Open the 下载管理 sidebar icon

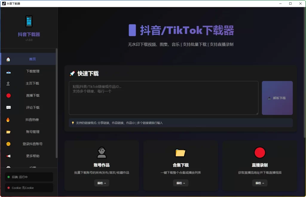pyautogui.click(x=9, y=71)
